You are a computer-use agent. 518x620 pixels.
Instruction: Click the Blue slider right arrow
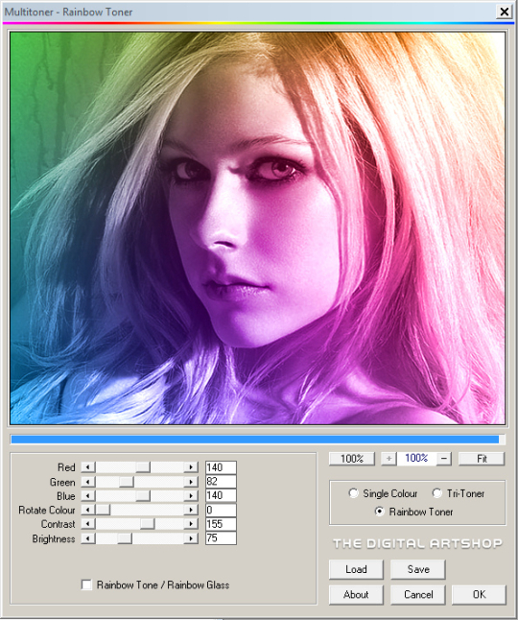[x=191, y=495]
